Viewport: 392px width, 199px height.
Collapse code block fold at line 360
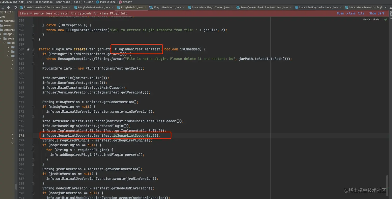[33, 49]
